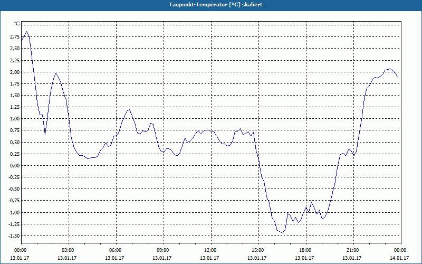Click the zero label "0,00" on the y-axis
The height and width of the screenshot is (264, 422).
(x=15, y=166)
